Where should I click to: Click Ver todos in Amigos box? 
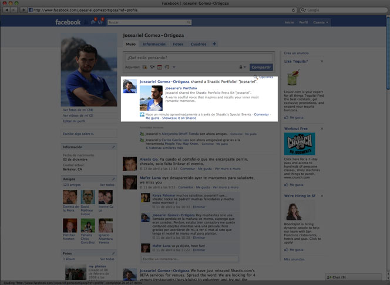tap(107, 185)
